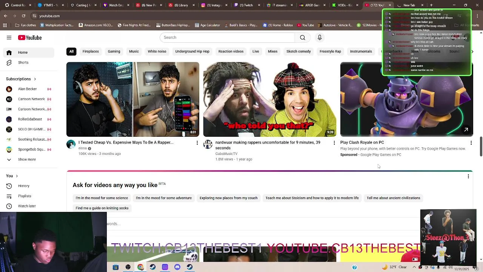Click the eissa channel avatar

[71, 144]
